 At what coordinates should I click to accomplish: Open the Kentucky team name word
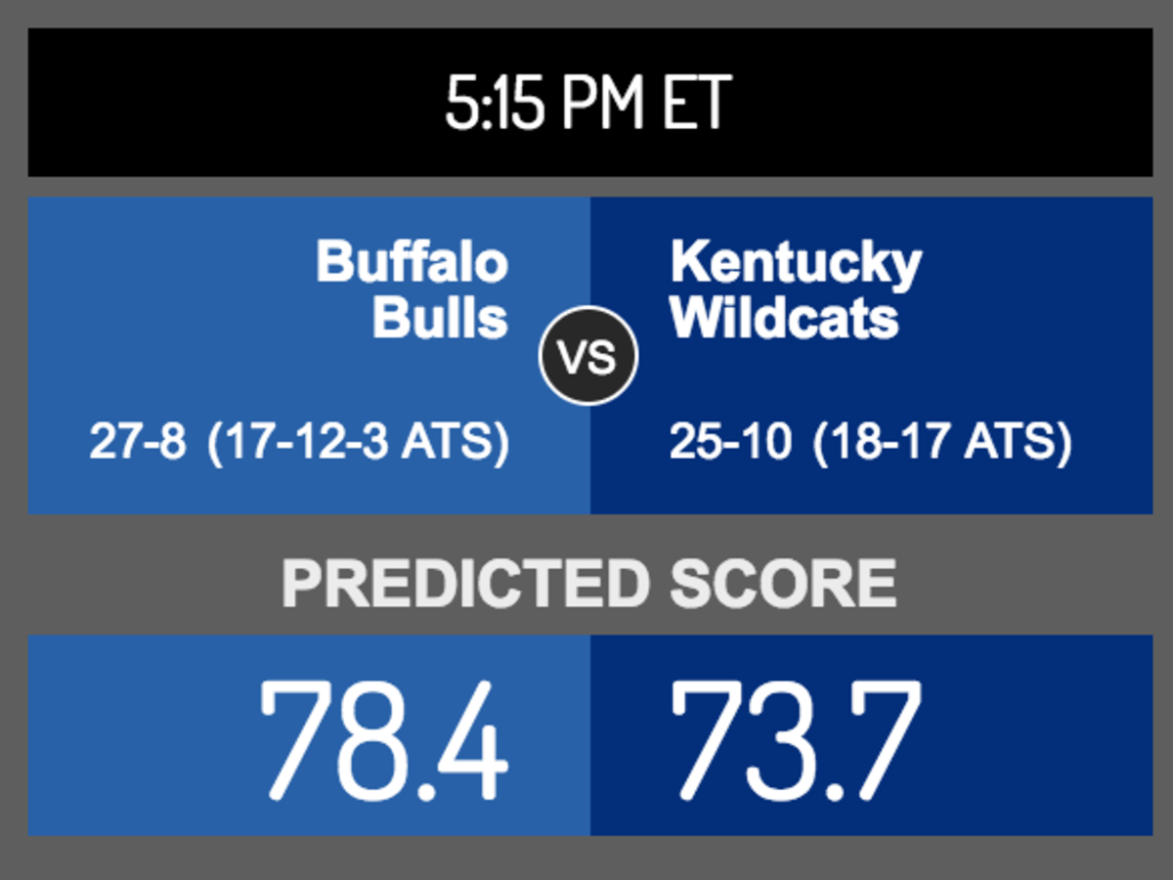[x=796, y=264]
